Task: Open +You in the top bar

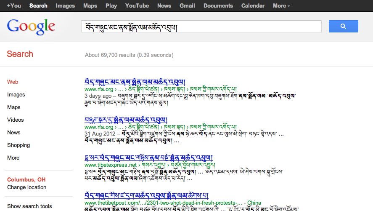Action: (14, 6)
